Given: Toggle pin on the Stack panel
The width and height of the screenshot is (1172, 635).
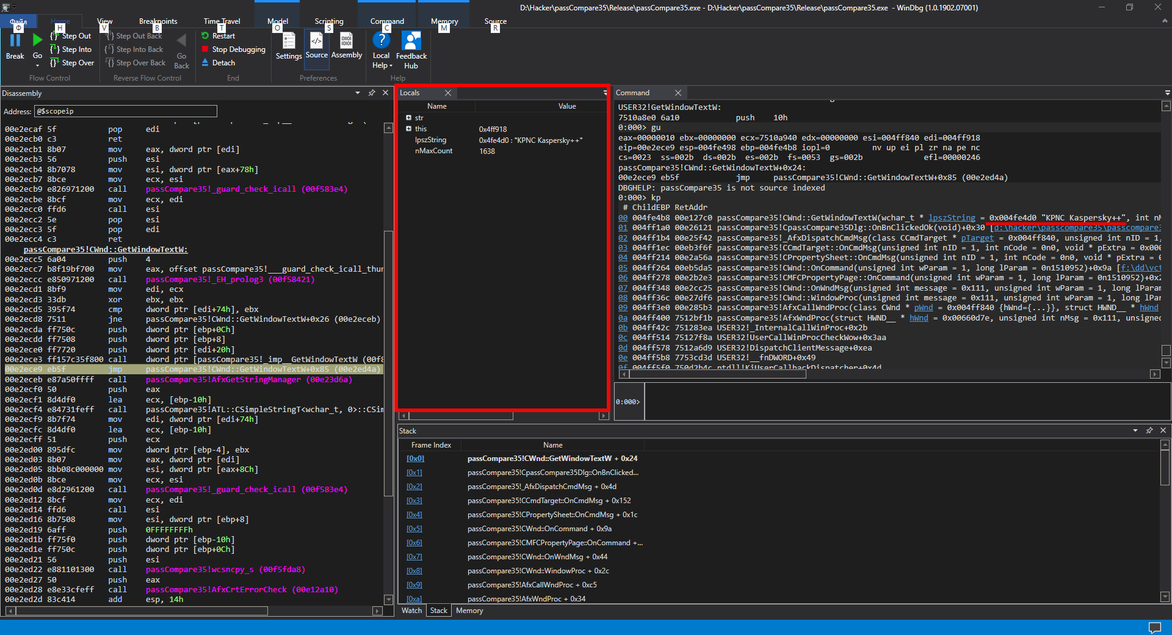Looking at the screenshot, I should coord(1149,430).
